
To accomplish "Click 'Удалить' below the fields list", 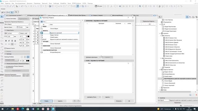I will pos(107,97).
